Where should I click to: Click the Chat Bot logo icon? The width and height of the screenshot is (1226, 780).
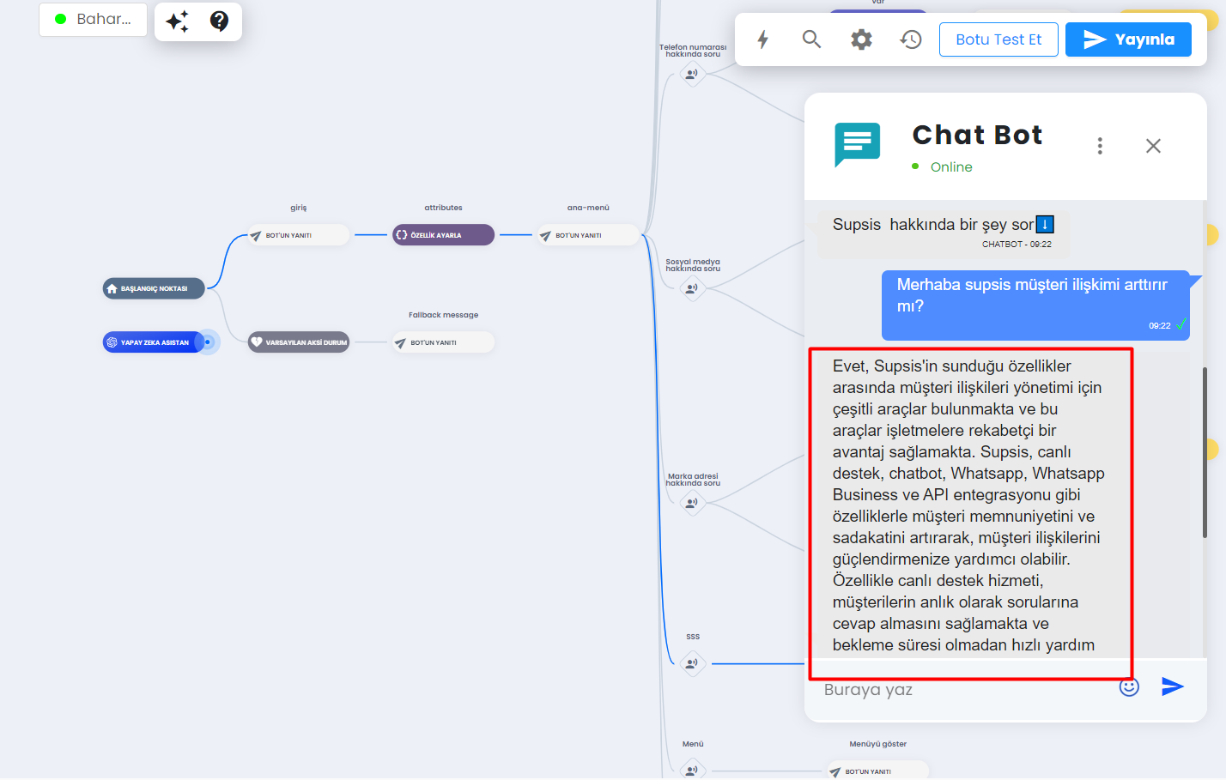[858, 144]
